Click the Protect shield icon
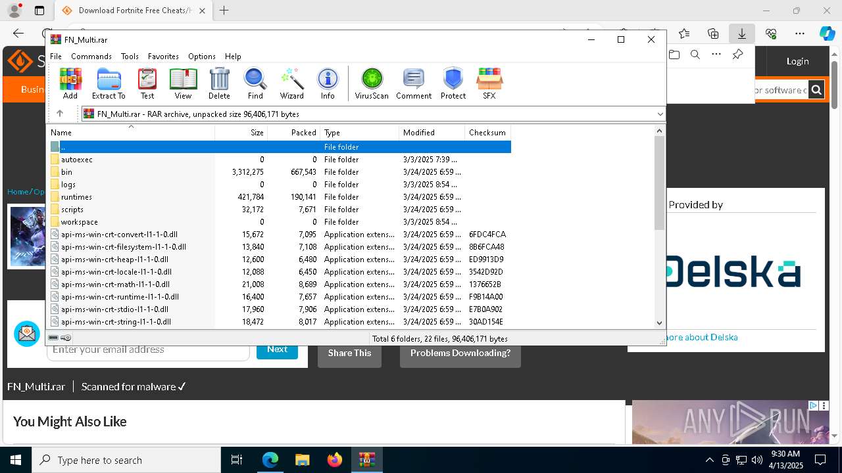 pyautogui.click(x=453, y=83)
